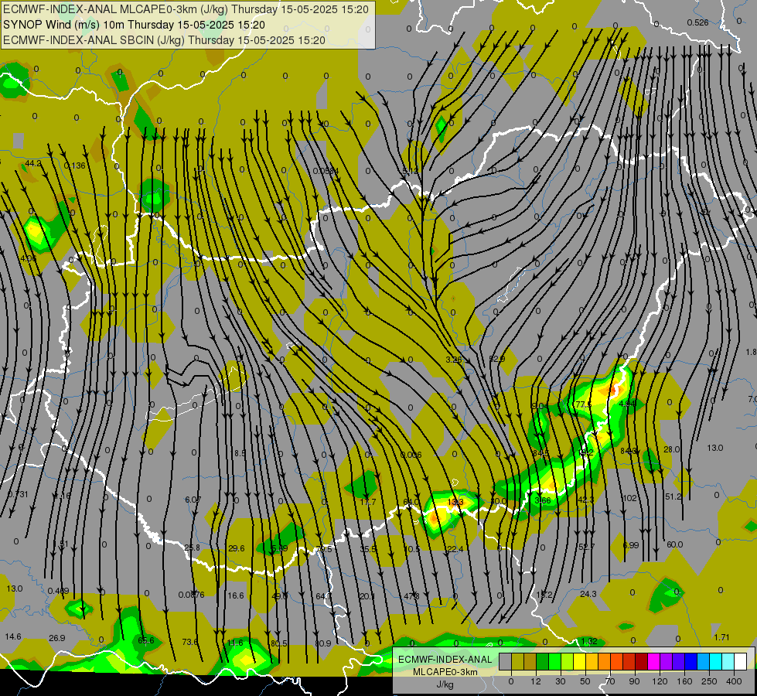Select the dark red swatch in legend bar
Viewport: 757px width, 696px height.
641,662
